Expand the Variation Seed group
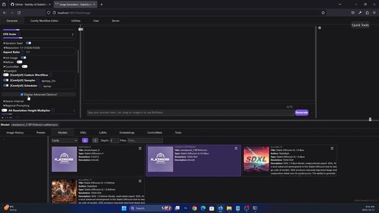379x213 pixels. [13, 43]
